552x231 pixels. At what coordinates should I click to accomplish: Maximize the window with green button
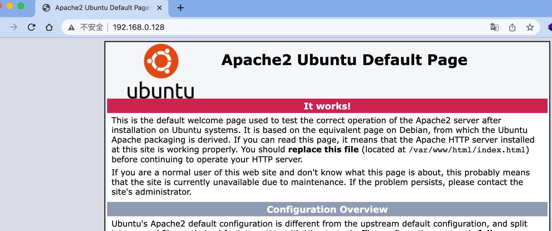[x=21, y=6]
